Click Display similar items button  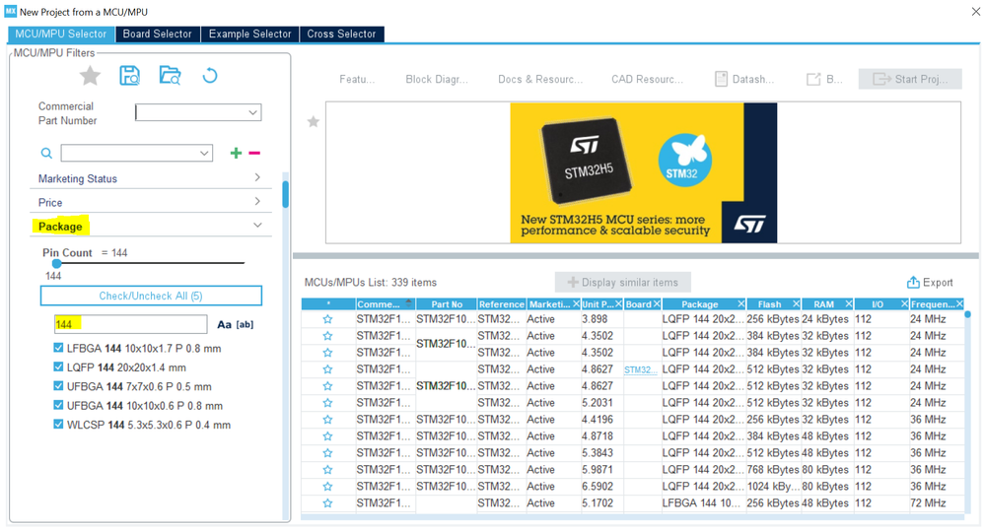click(622, 283)
